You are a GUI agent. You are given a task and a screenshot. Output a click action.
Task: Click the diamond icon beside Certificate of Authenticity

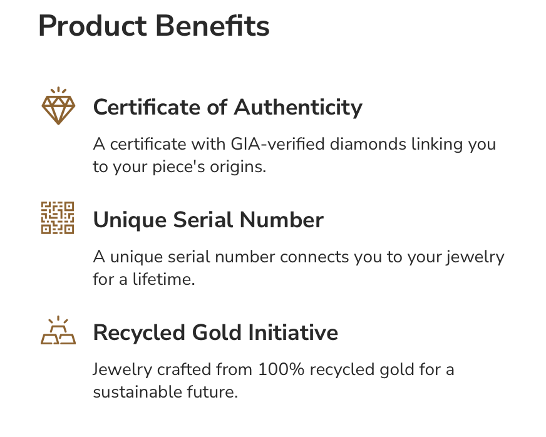tap(58, 110)
